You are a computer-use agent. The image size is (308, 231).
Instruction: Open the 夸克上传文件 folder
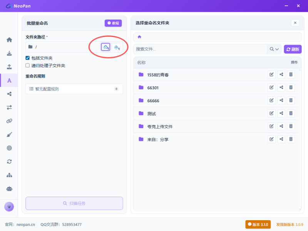162,126
